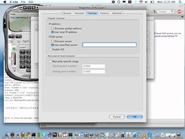The image size is (185, 139).
Task: Click the FLASH button on the dialpad
Action: (x=23, y=47)
